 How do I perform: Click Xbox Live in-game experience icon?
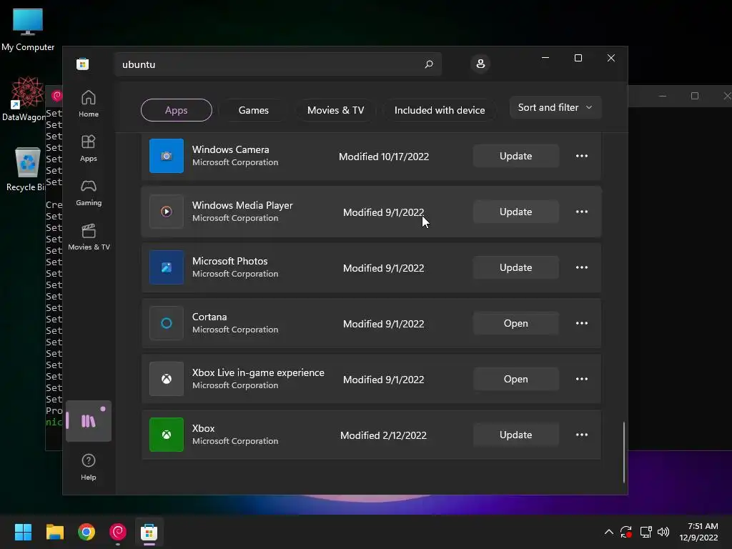[166, 379]
